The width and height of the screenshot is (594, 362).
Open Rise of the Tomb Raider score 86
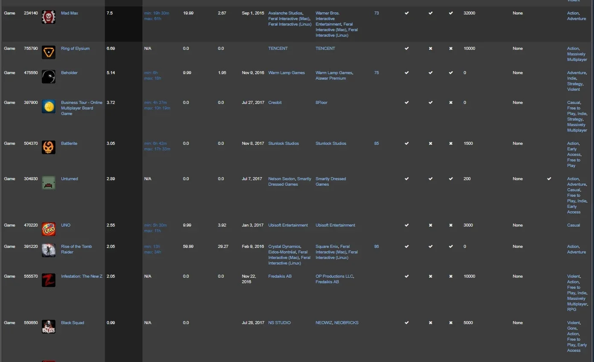coord(377,247)
